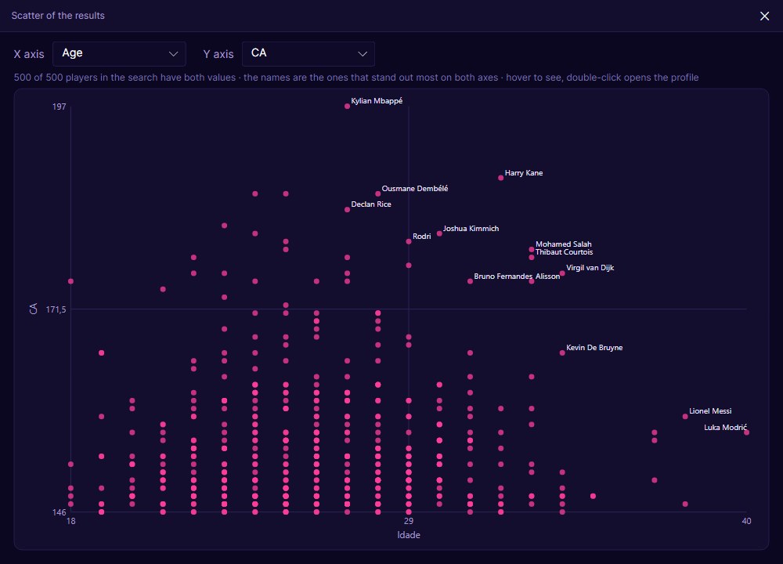Click the Joshua Kimmich name label
Screen dimensions: 783x564
471,228
